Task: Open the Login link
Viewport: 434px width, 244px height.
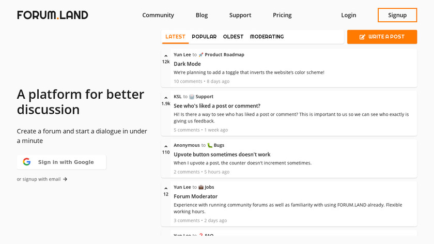Action: click(x=349, y=15)
